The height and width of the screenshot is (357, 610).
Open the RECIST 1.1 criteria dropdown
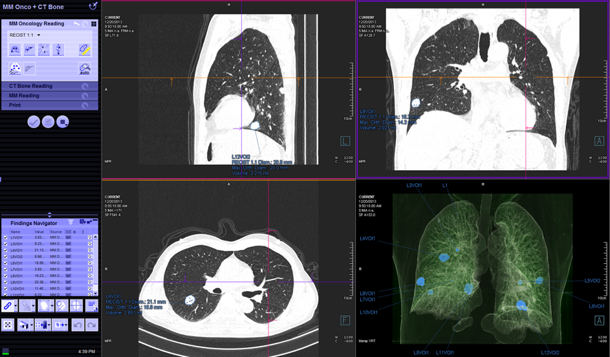[x=39, y=35]
